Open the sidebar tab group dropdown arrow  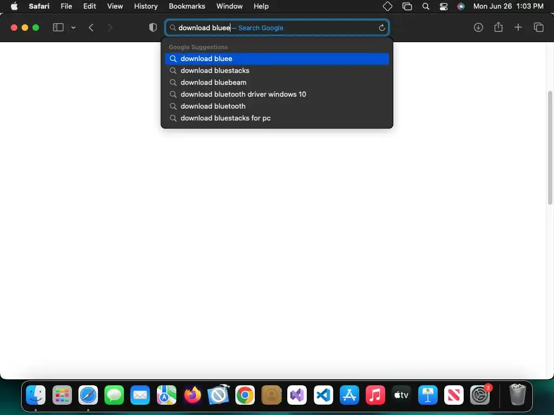pyautogui.click(x=73, y=28)
